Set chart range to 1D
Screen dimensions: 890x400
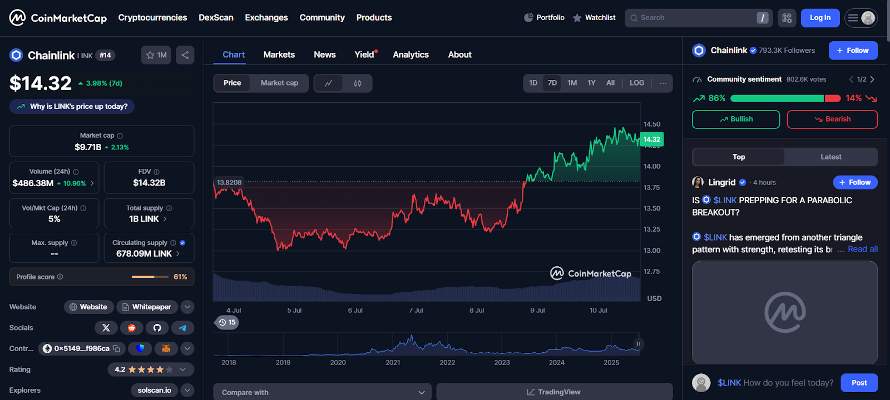(533, 83)
